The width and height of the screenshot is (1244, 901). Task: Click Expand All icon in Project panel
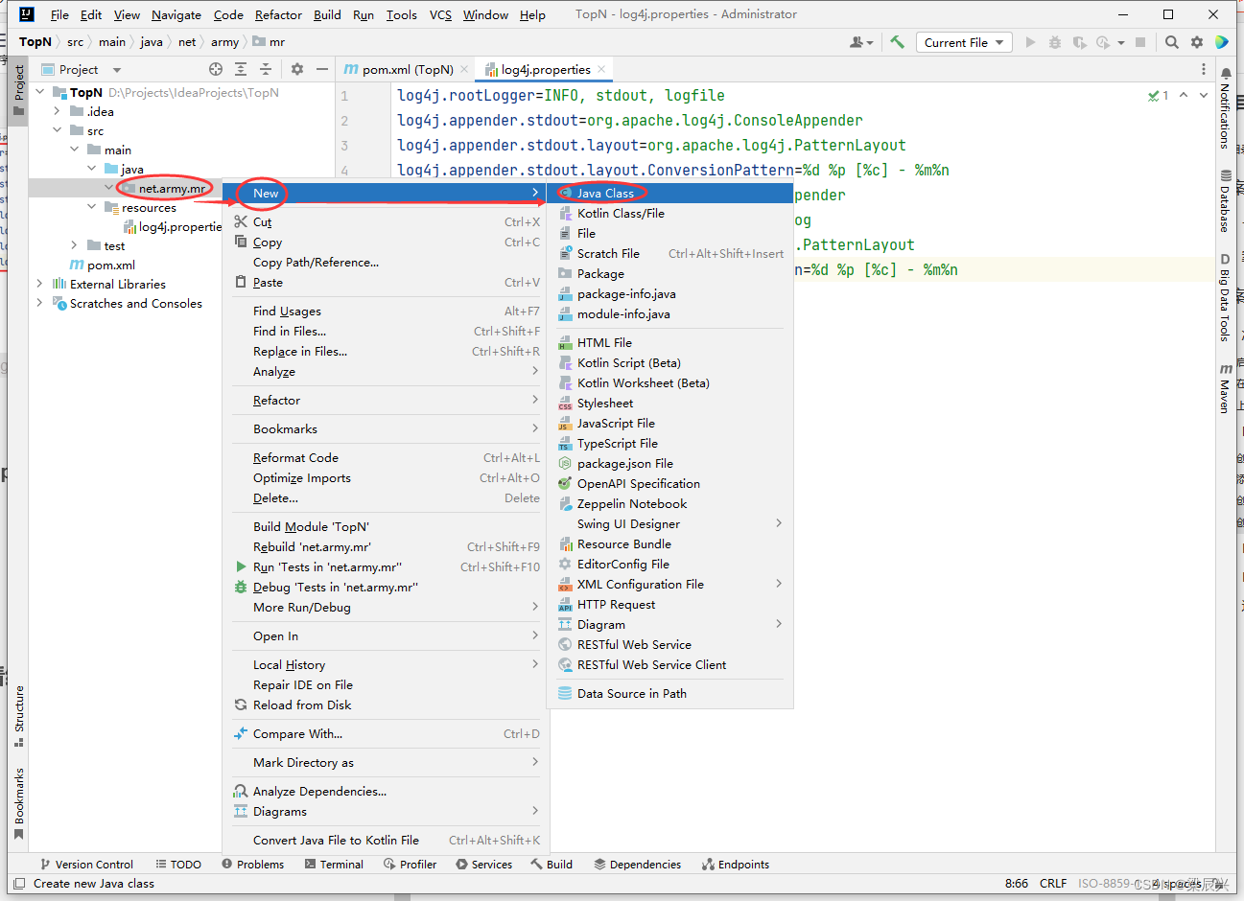[x=241, y=69]
